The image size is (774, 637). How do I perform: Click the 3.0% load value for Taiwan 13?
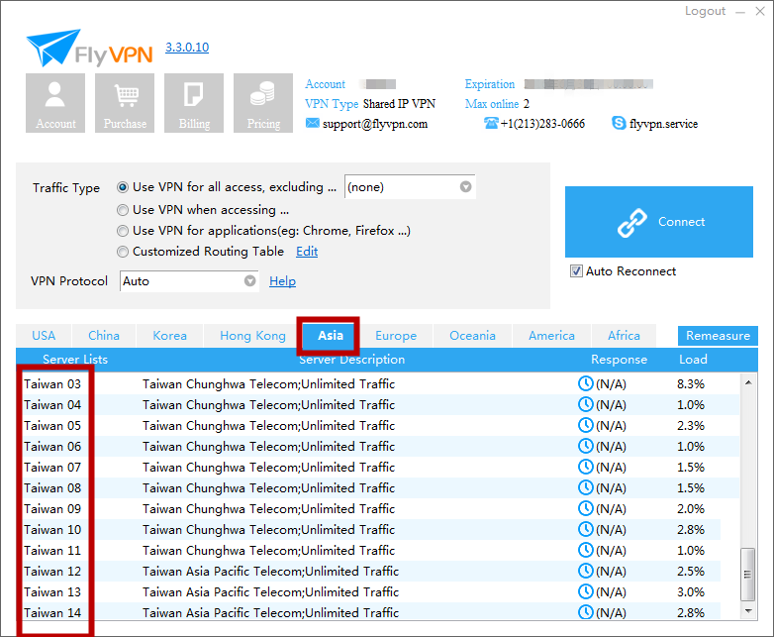[691, 592]
